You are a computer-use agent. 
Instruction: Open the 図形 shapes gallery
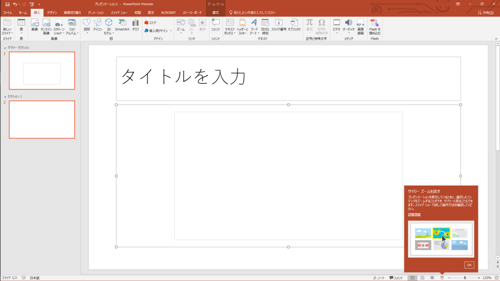pos(87,26)
